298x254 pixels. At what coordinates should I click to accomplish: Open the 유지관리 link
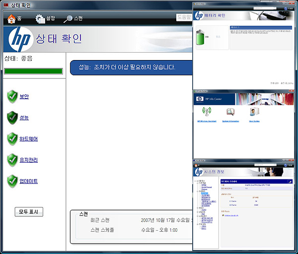pyautogui.click(x=28, y=160)
